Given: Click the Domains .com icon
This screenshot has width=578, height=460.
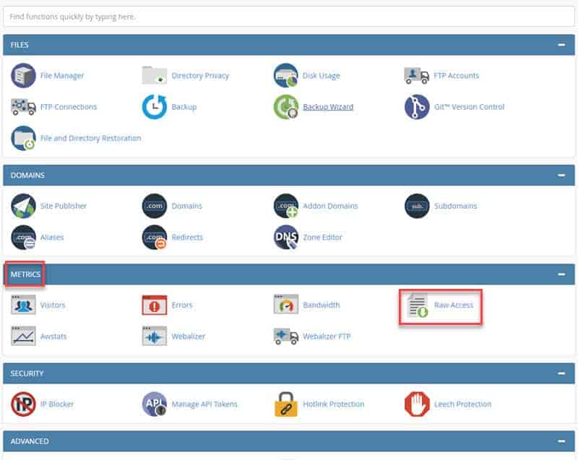Looking at the screenshot, I should click(155, 206).
